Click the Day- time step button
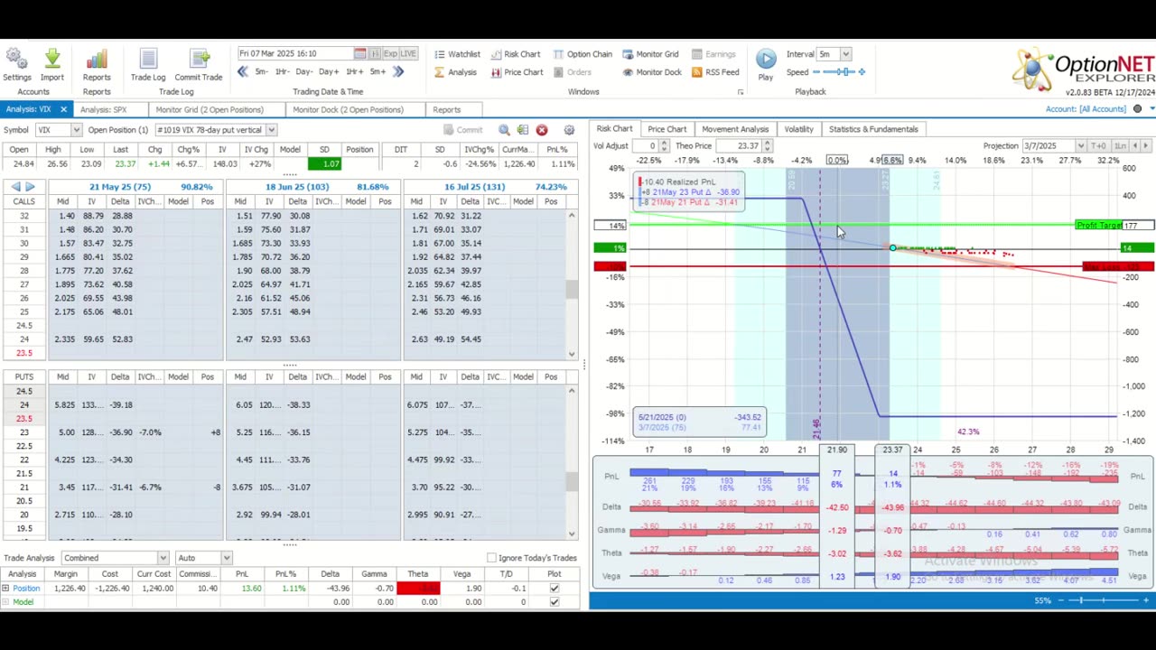Screen dimensions: 1156x650 [304, 72]
